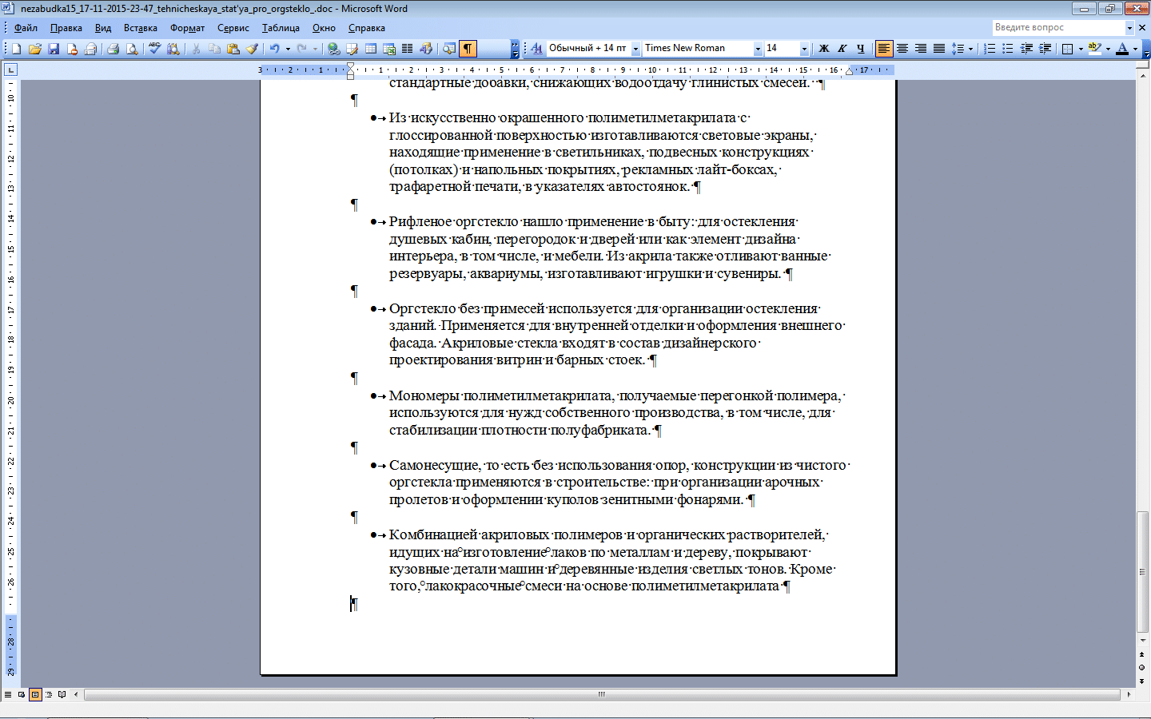Screen dimensions: 1151x719
Task: Open the Print Preview icon
Action: (x=132, y=49)
